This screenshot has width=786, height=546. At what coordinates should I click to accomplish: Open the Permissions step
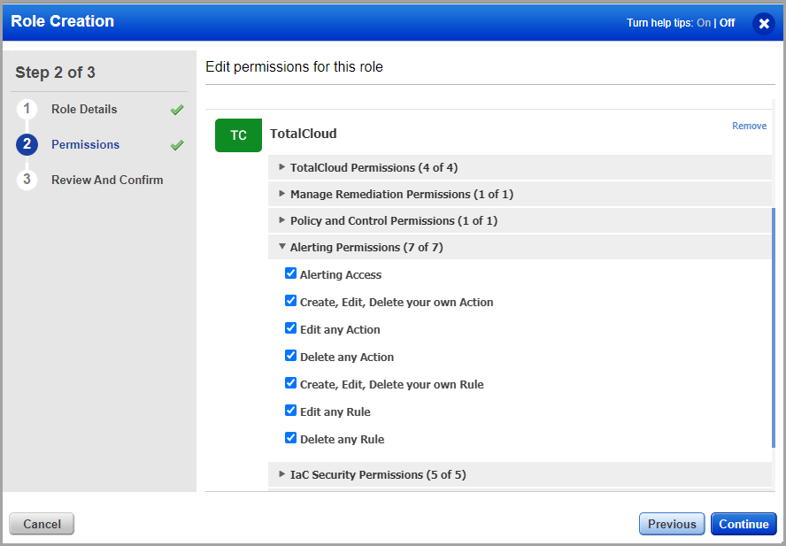[85, 144]
